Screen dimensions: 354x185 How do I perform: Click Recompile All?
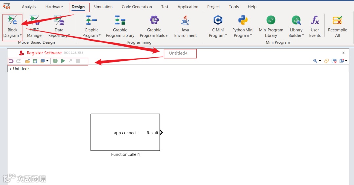click(x=338, y=27)
